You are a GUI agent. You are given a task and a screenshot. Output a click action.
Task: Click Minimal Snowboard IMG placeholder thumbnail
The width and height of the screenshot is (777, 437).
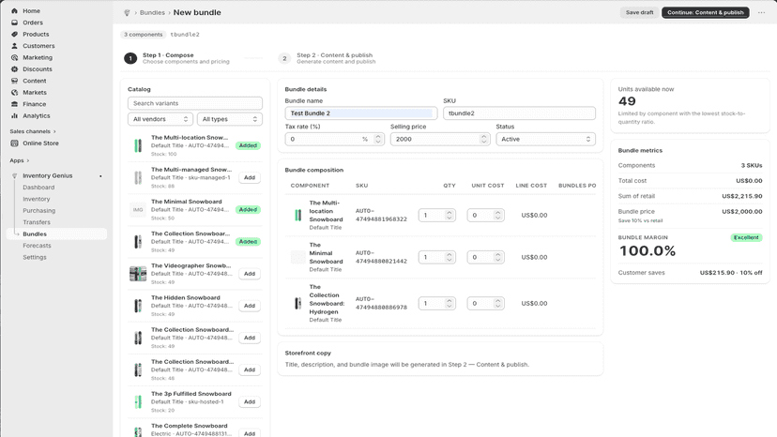coord(138,209)
